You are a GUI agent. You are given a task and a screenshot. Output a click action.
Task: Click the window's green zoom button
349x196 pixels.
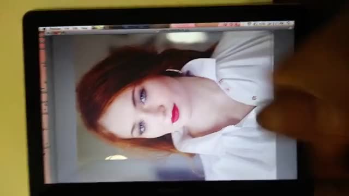(62, 33)
